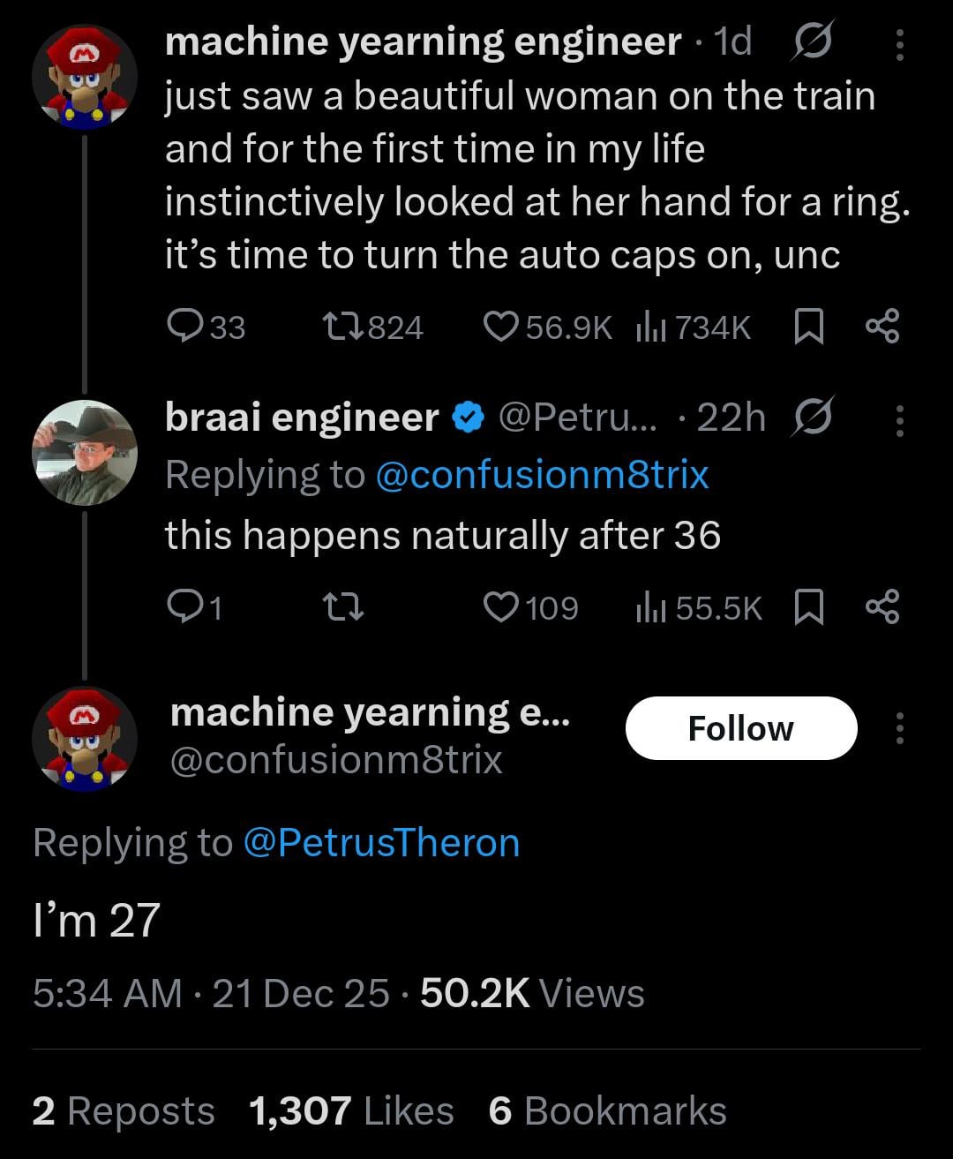Open braai engineer's cowboy hat avatar
Viewport: 953px width, 1159px height.
[x=85, y=452]
